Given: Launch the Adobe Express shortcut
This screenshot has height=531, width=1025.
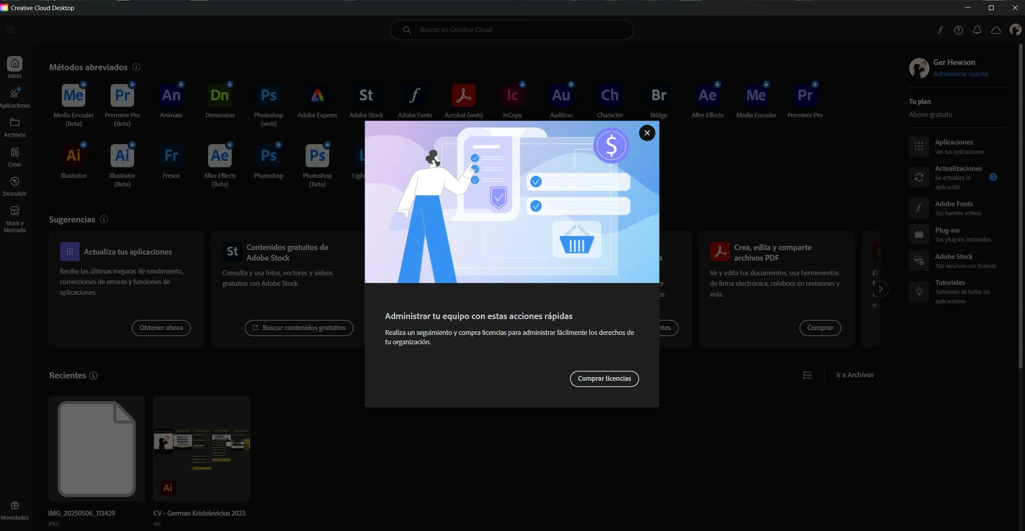Looking at the screenshot, I should (317, 95).
